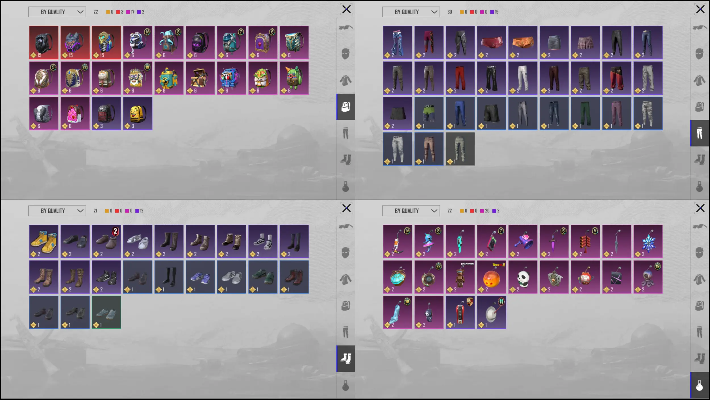Select the shoes with the red 2 badge
The image size is (710, 400).
pos(106,242)
